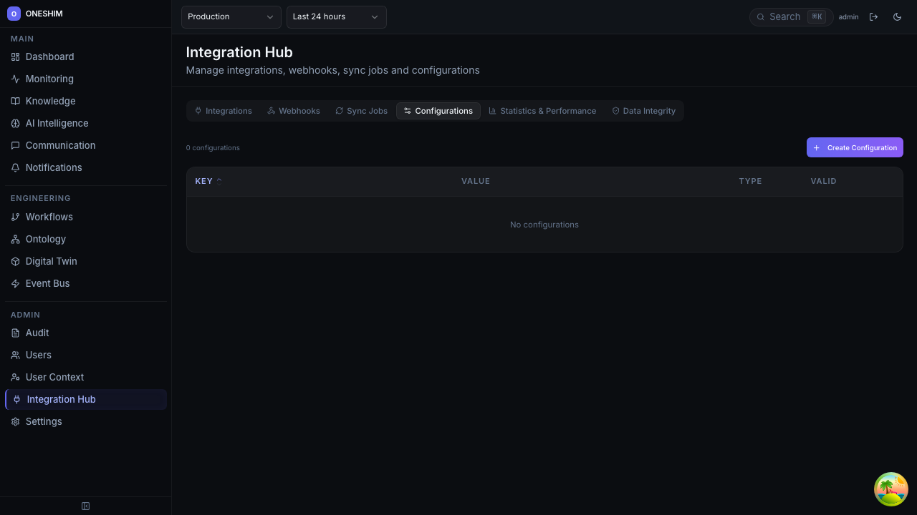Open the Sync Jobs tab

[x=361, y=111]
